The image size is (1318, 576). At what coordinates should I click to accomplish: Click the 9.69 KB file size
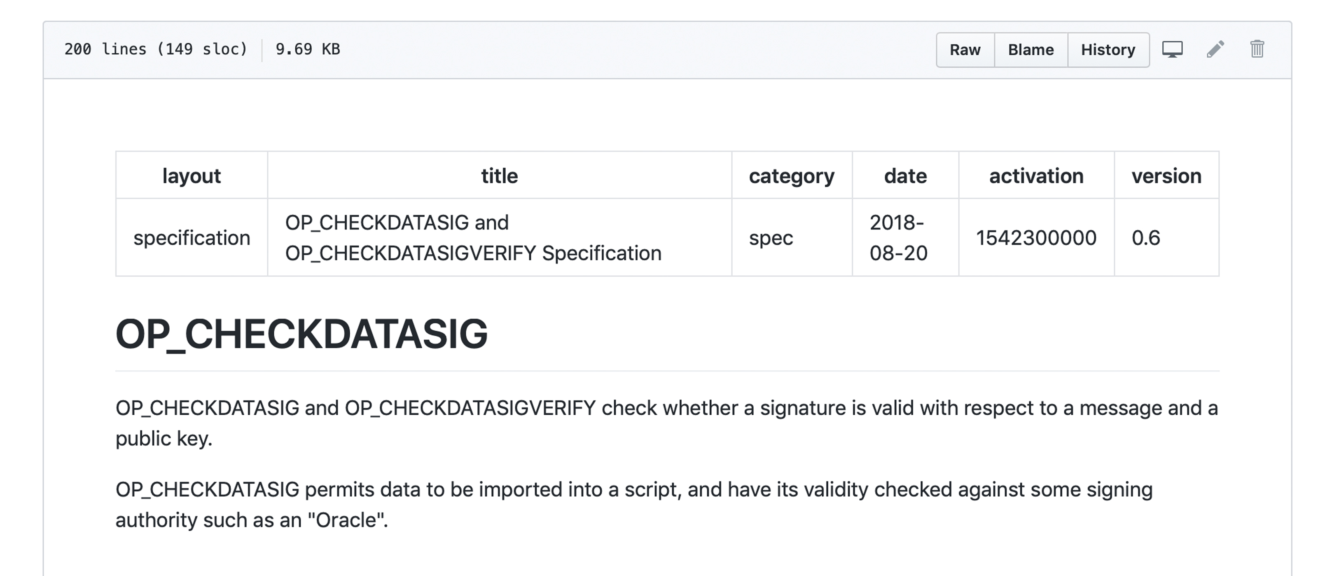click(x=308, y=49)
